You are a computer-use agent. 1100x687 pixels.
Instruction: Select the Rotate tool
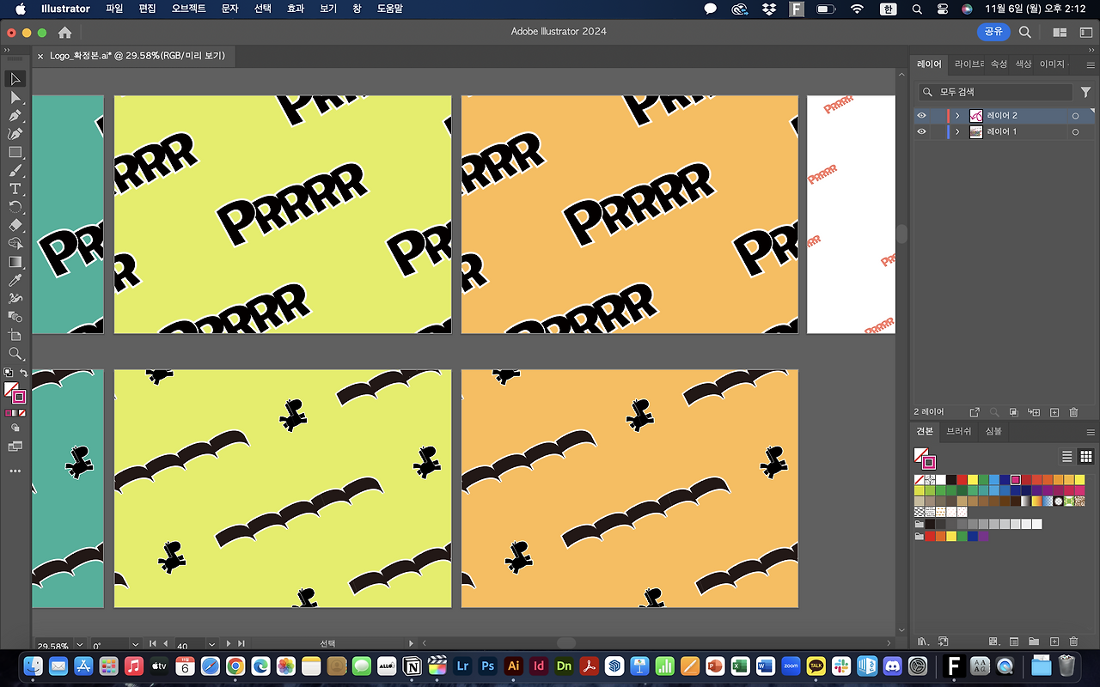pos(15,207)
